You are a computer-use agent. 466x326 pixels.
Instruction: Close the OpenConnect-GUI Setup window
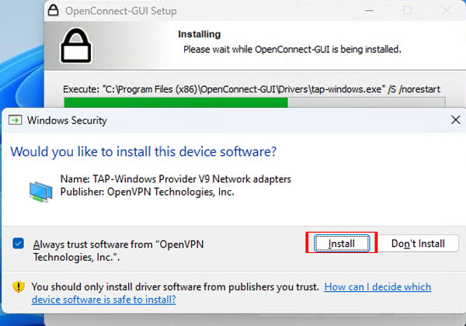443,12
